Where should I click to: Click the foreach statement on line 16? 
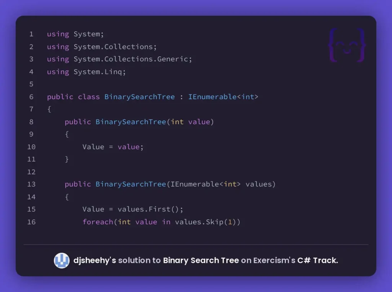point(161,222)
